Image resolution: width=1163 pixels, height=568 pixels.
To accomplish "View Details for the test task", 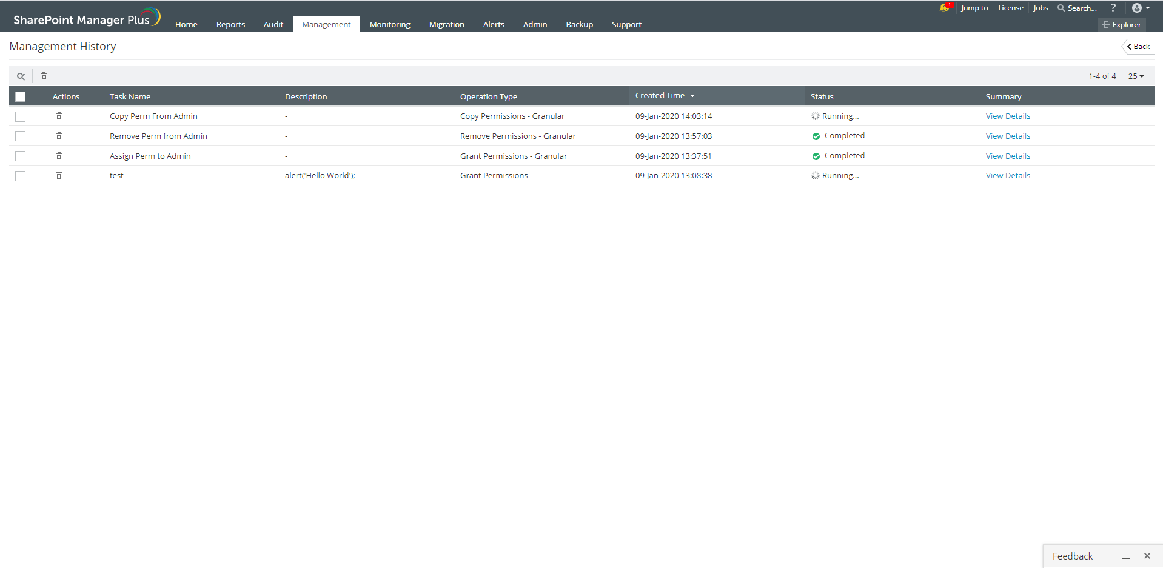I will (1008, 175).
